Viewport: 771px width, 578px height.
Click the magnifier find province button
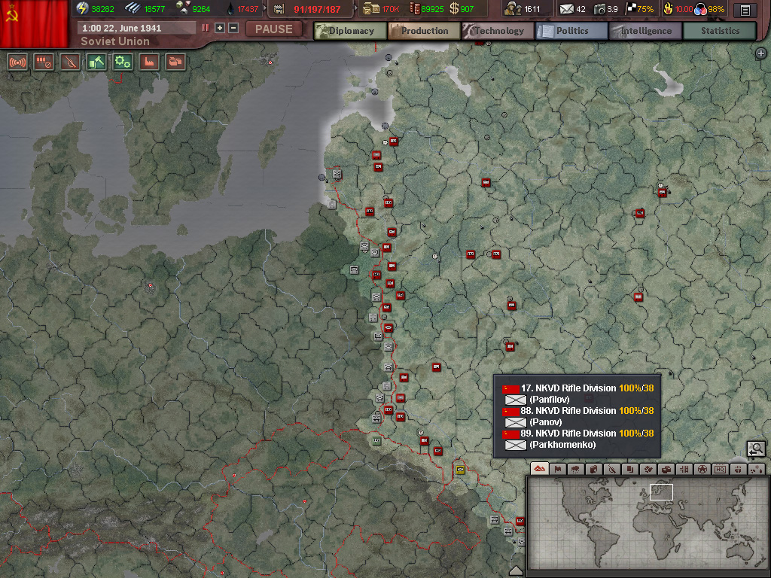(x=756, y=449)
